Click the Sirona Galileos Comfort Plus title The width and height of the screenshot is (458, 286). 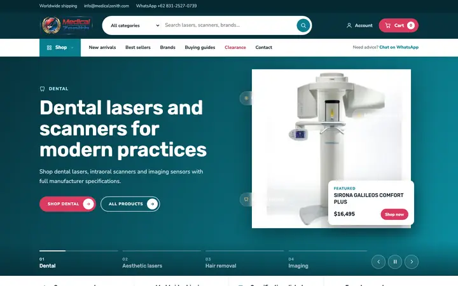point(368,198)
